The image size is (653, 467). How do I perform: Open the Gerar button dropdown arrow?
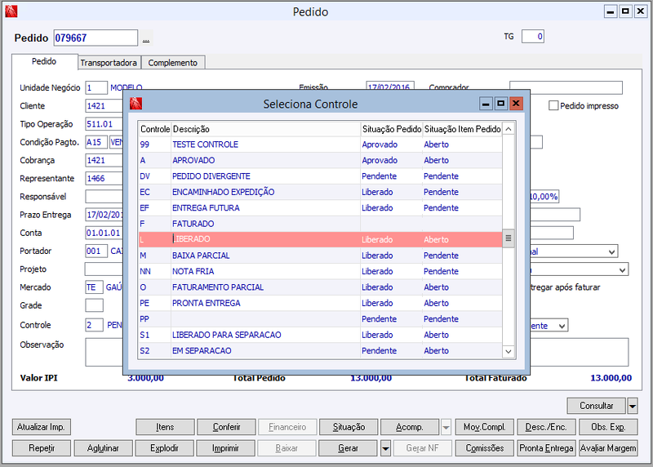[x=385, y=448]
